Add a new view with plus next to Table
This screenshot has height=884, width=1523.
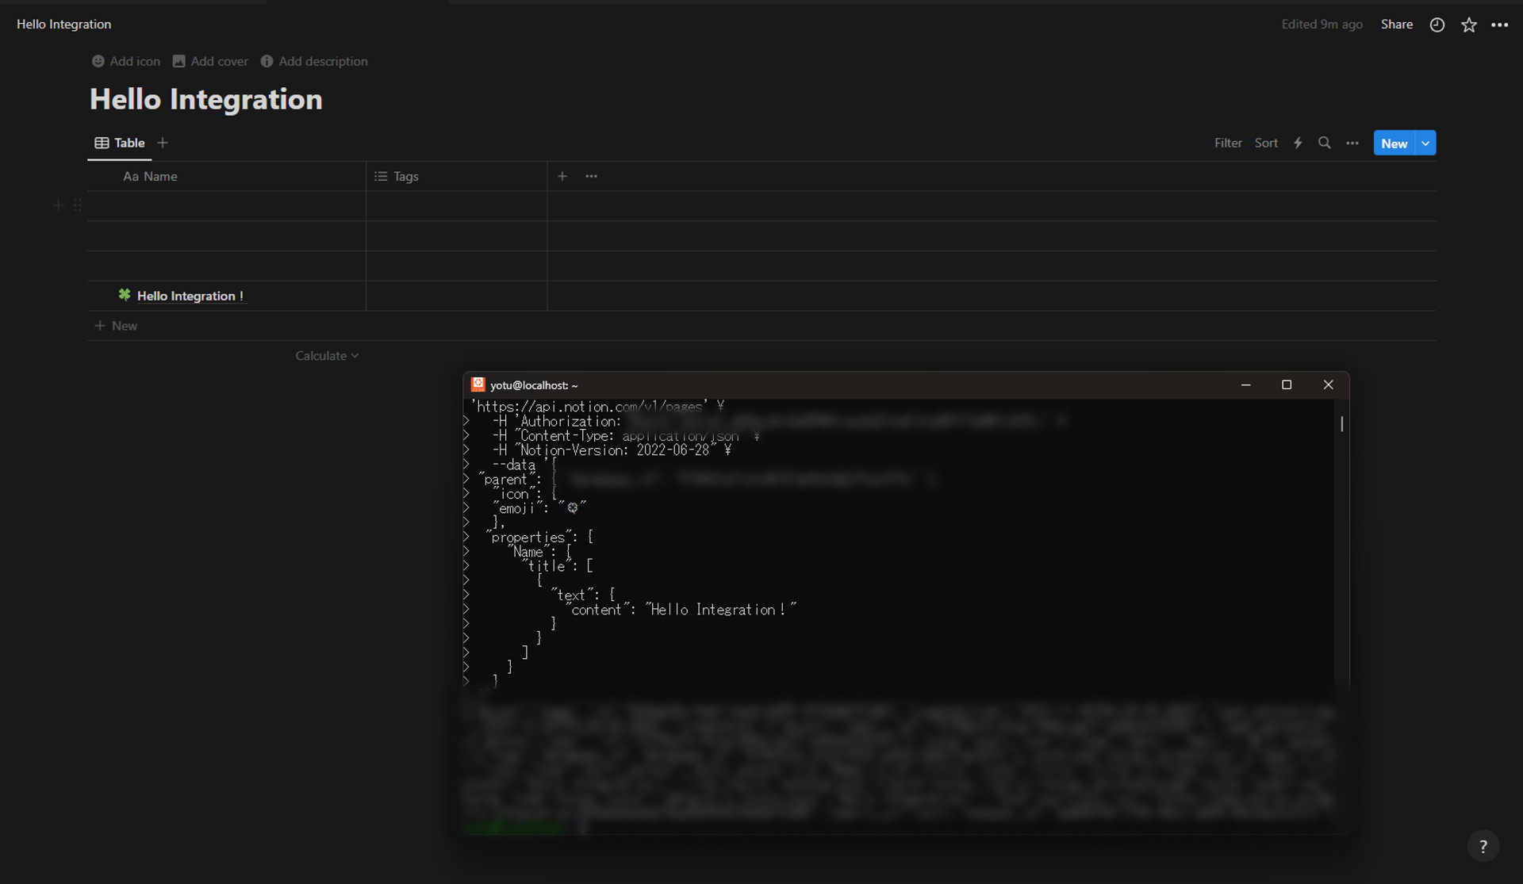click(163, 143)
